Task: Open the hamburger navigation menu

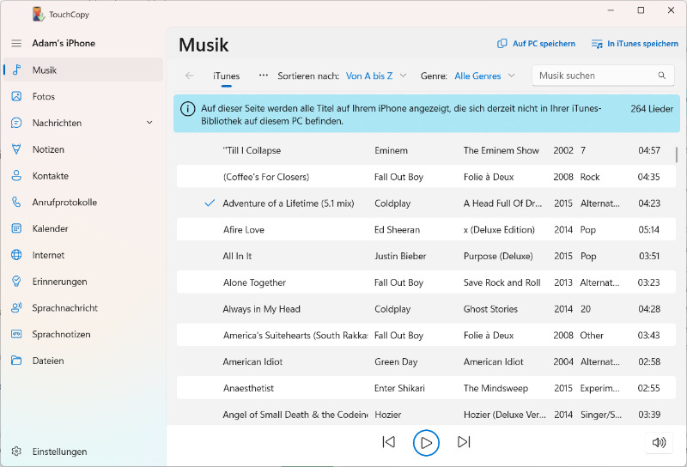Action: coord(16,44)
